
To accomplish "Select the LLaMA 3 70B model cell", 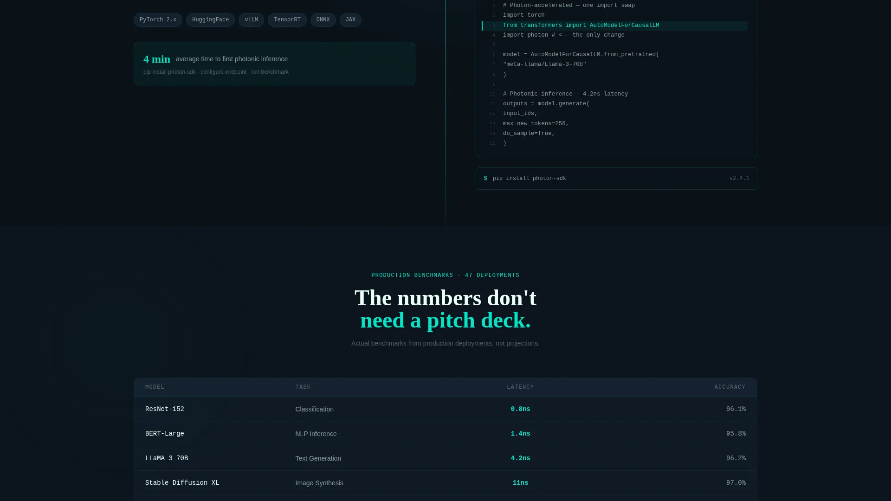I will point(167,458).
